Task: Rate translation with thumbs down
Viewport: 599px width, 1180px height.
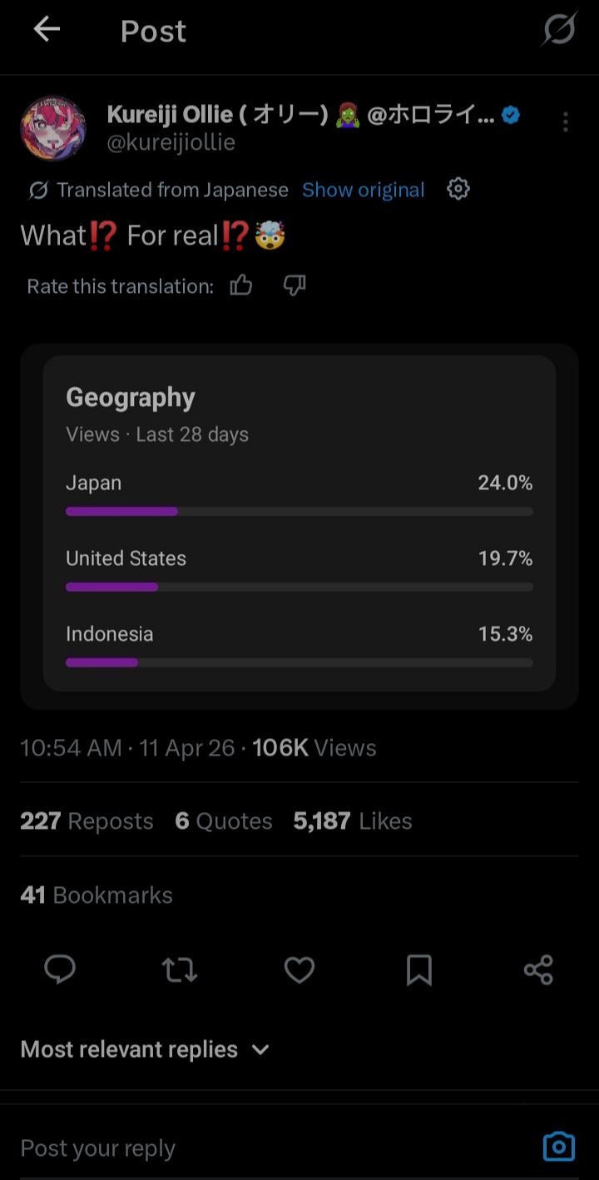Action: coord(295,286)
